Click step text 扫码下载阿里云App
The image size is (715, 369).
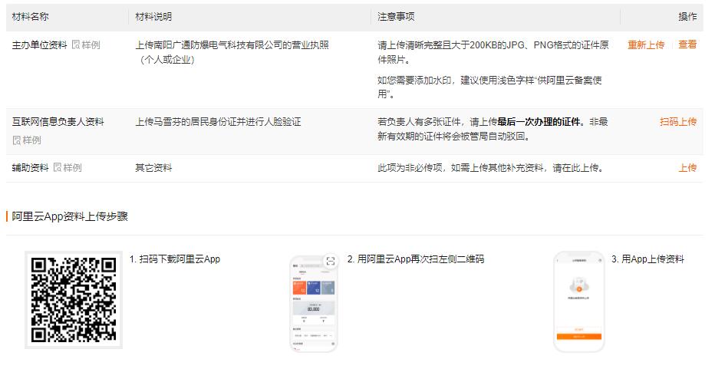175,259
